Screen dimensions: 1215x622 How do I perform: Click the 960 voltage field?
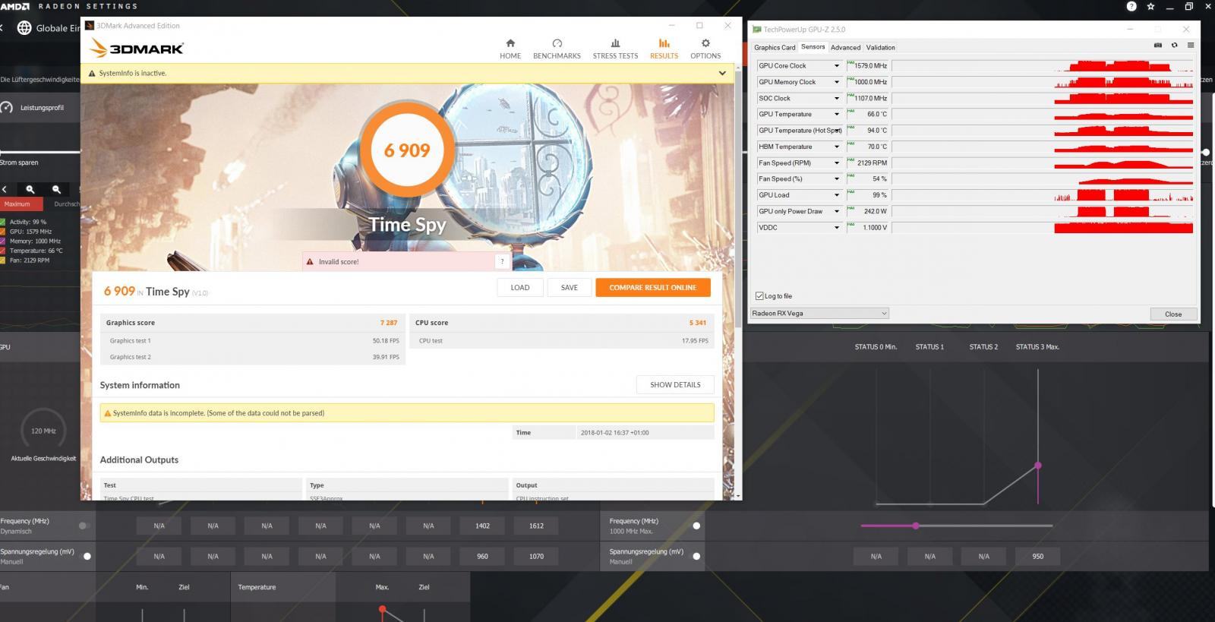click(x=482, y=556)
